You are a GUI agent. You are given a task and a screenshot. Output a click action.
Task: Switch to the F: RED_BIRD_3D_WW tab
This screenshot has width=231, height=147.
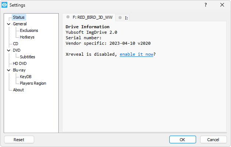(x=89, y=17)
